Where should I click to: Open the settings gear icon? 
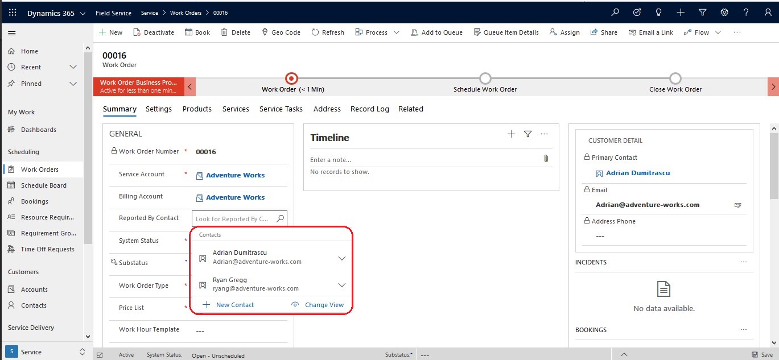(724, 13)
